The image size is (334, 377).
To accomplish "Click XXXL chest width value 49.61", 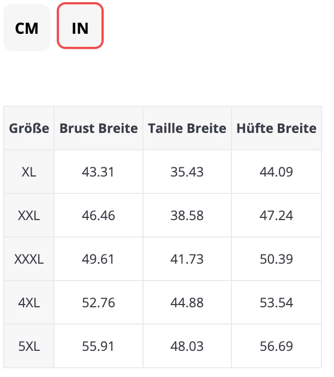I will (98, 259).
